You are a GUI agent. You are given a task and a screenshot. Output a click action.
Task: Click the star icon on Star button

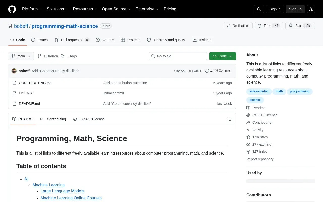[291, 26]
